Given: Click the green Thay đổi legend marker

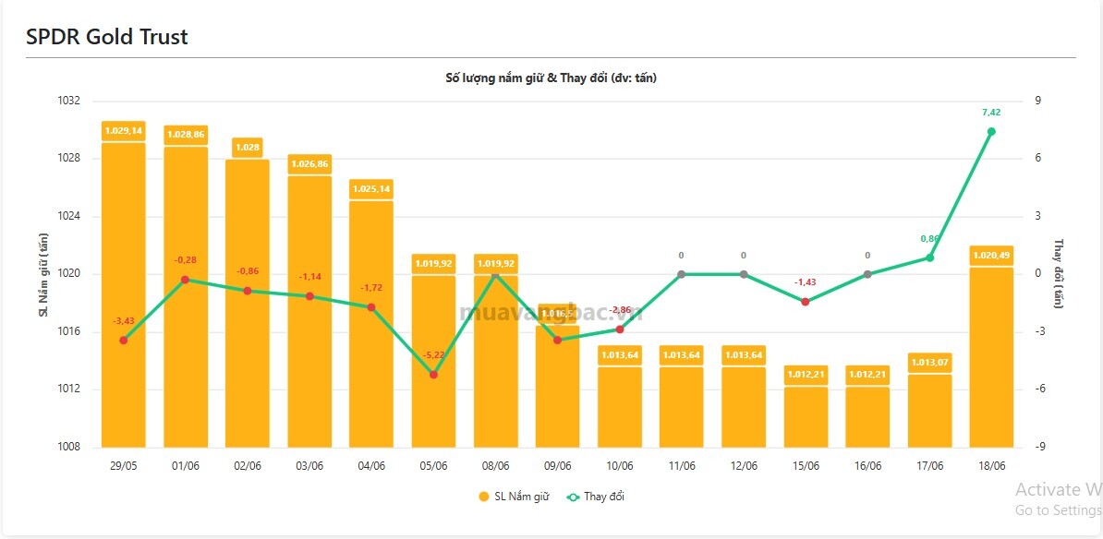Looking at the screenshot, I should point(574,497).
